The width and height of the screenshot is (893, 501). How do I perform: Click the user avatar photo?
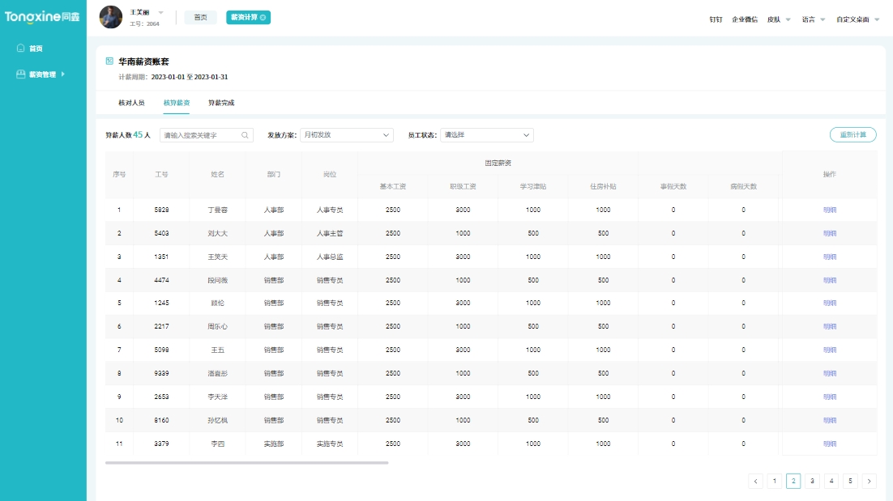click(x=111, y=17)
